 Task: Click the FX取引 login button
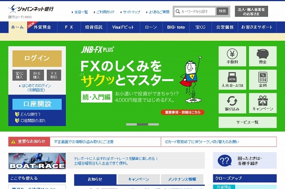point(54,75)
